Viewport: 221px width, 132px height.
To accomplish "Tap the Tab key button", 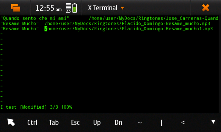I will click(54, 122).
